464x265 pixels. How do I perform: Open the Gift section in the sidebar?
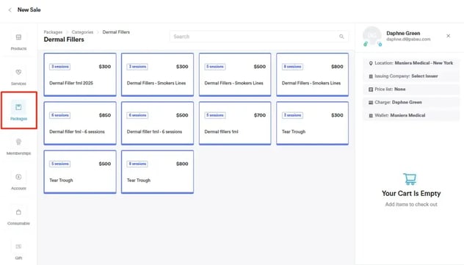18,251
